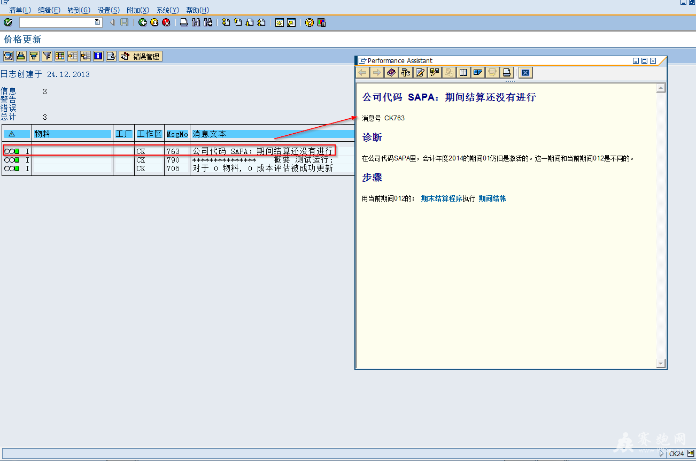Screen dimensions: 696x461
Task: Click the 工作区 column header
Action: pos(149,134)
